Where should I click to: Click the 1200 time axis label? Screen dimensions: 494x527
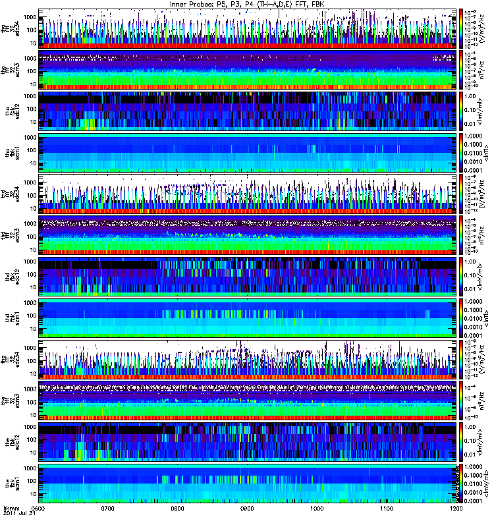[x=456, y=508]
